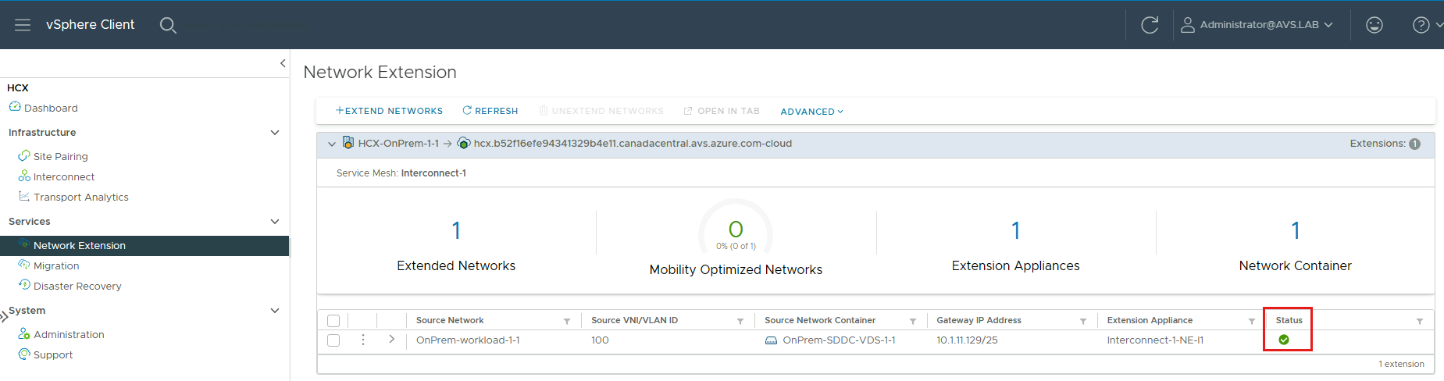The width and height of the screenshot is (1444, 381).
Task: Open Site Pairing page
Action: point(61,156)
